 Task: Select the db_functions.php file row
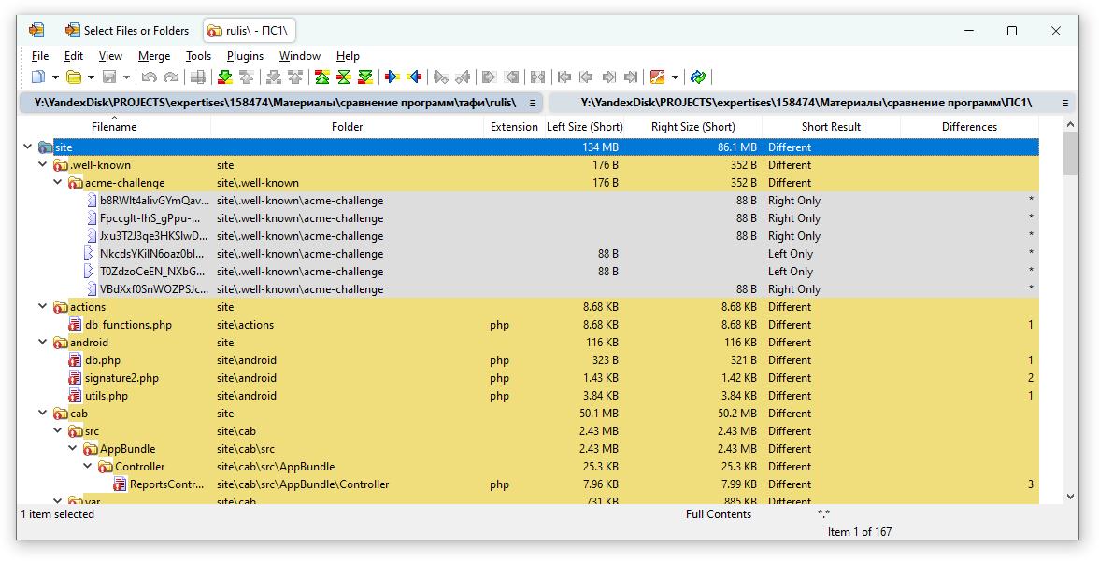click(128, 325)
